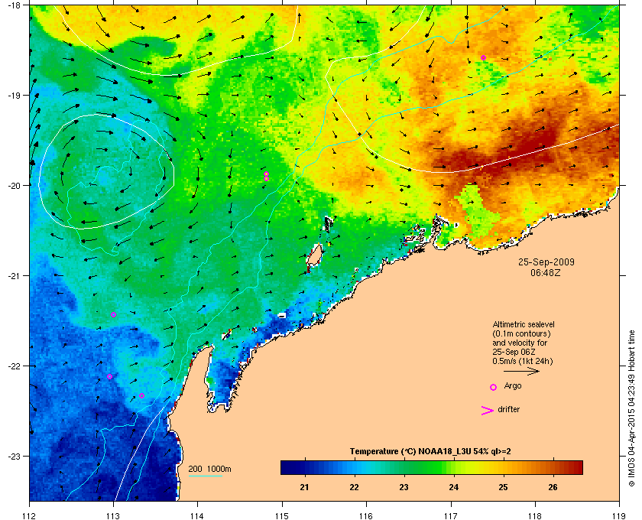Image resolution: width=642 pixels, height=520 pixels.
Task: Click the magenta drifter symbol in the legend
Action: click(x=488, y=411)
